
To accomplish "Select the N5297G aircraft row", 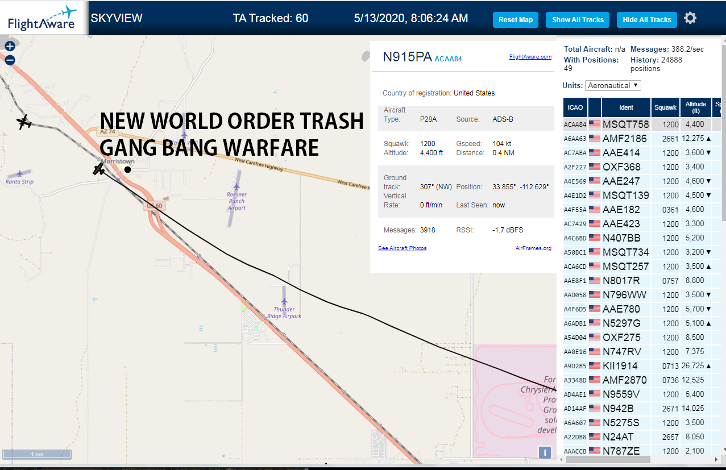I will 642,323.
